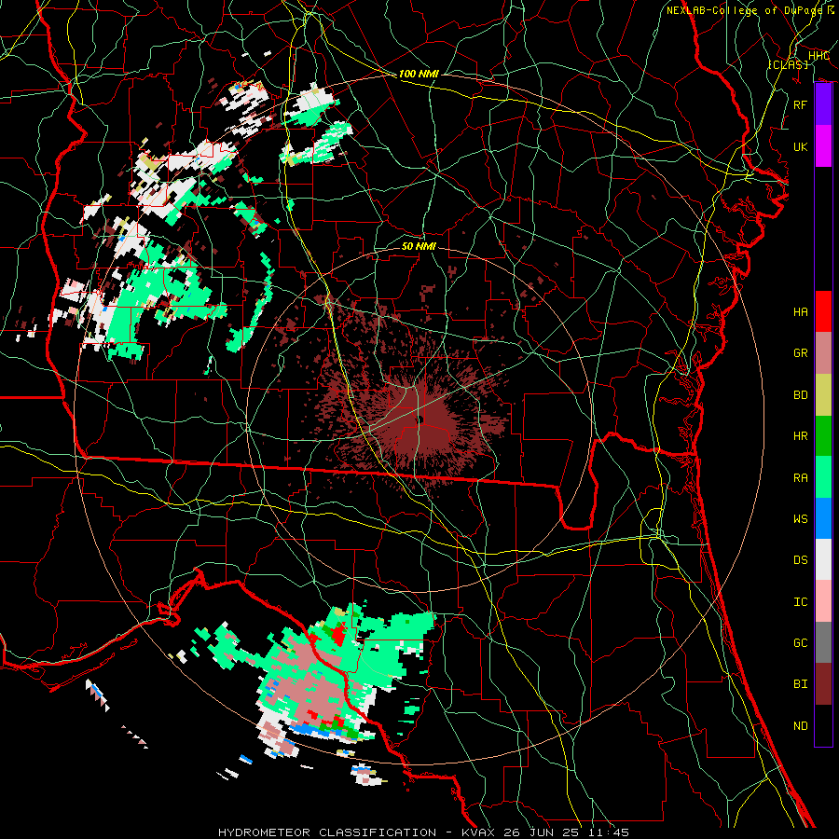
Task: Click the BI dark red legend swatch
Action: [823, 684]
